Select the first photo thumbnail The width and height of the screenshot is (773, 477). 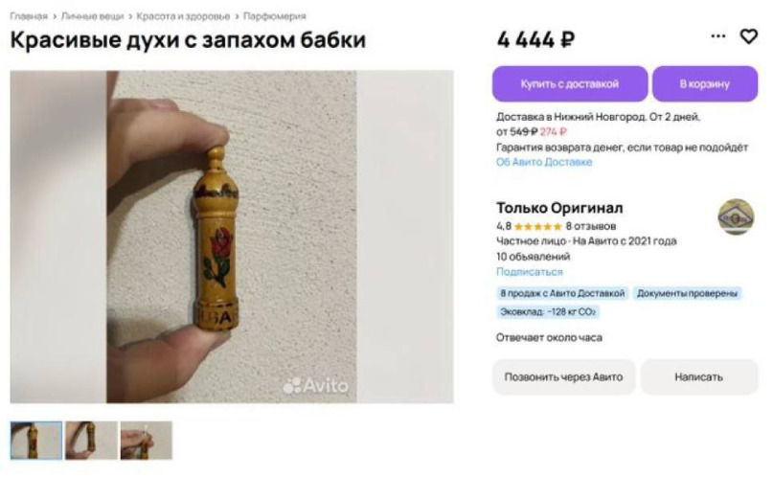tap(36, 440)
